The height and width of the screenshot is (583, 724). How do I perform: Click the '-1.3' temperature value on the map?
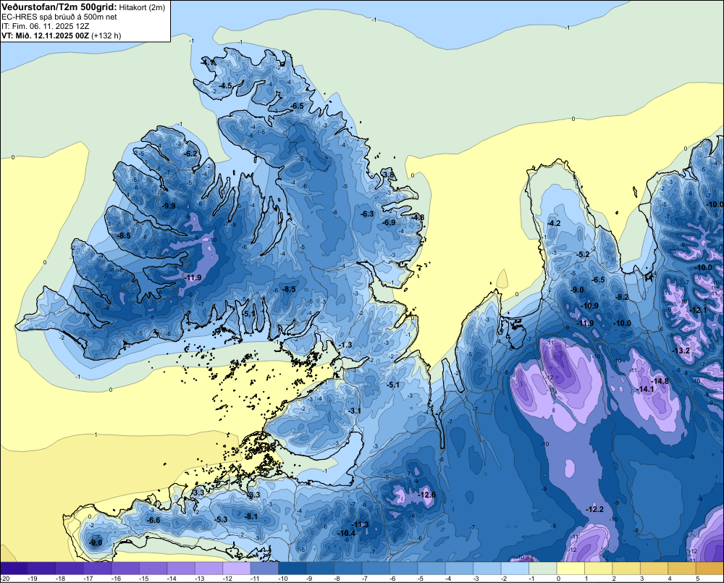[345, 345]
